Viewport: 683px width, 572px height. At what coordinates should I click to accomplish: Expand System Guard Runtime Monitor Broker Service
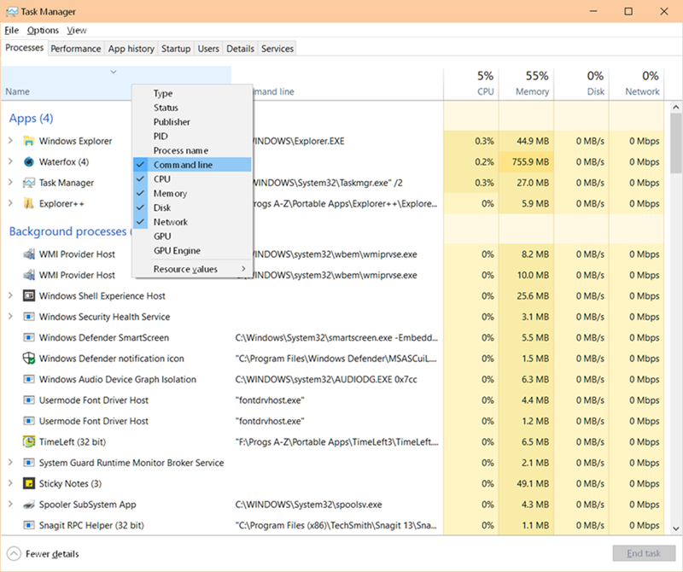[10, 462]
